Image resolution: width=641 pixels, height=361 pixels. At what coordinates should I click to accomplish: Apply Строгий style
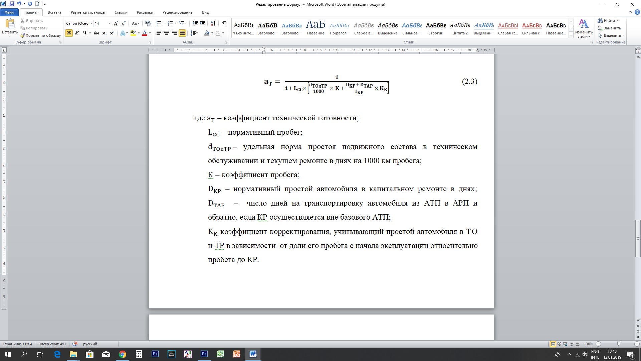coord(436,28)
